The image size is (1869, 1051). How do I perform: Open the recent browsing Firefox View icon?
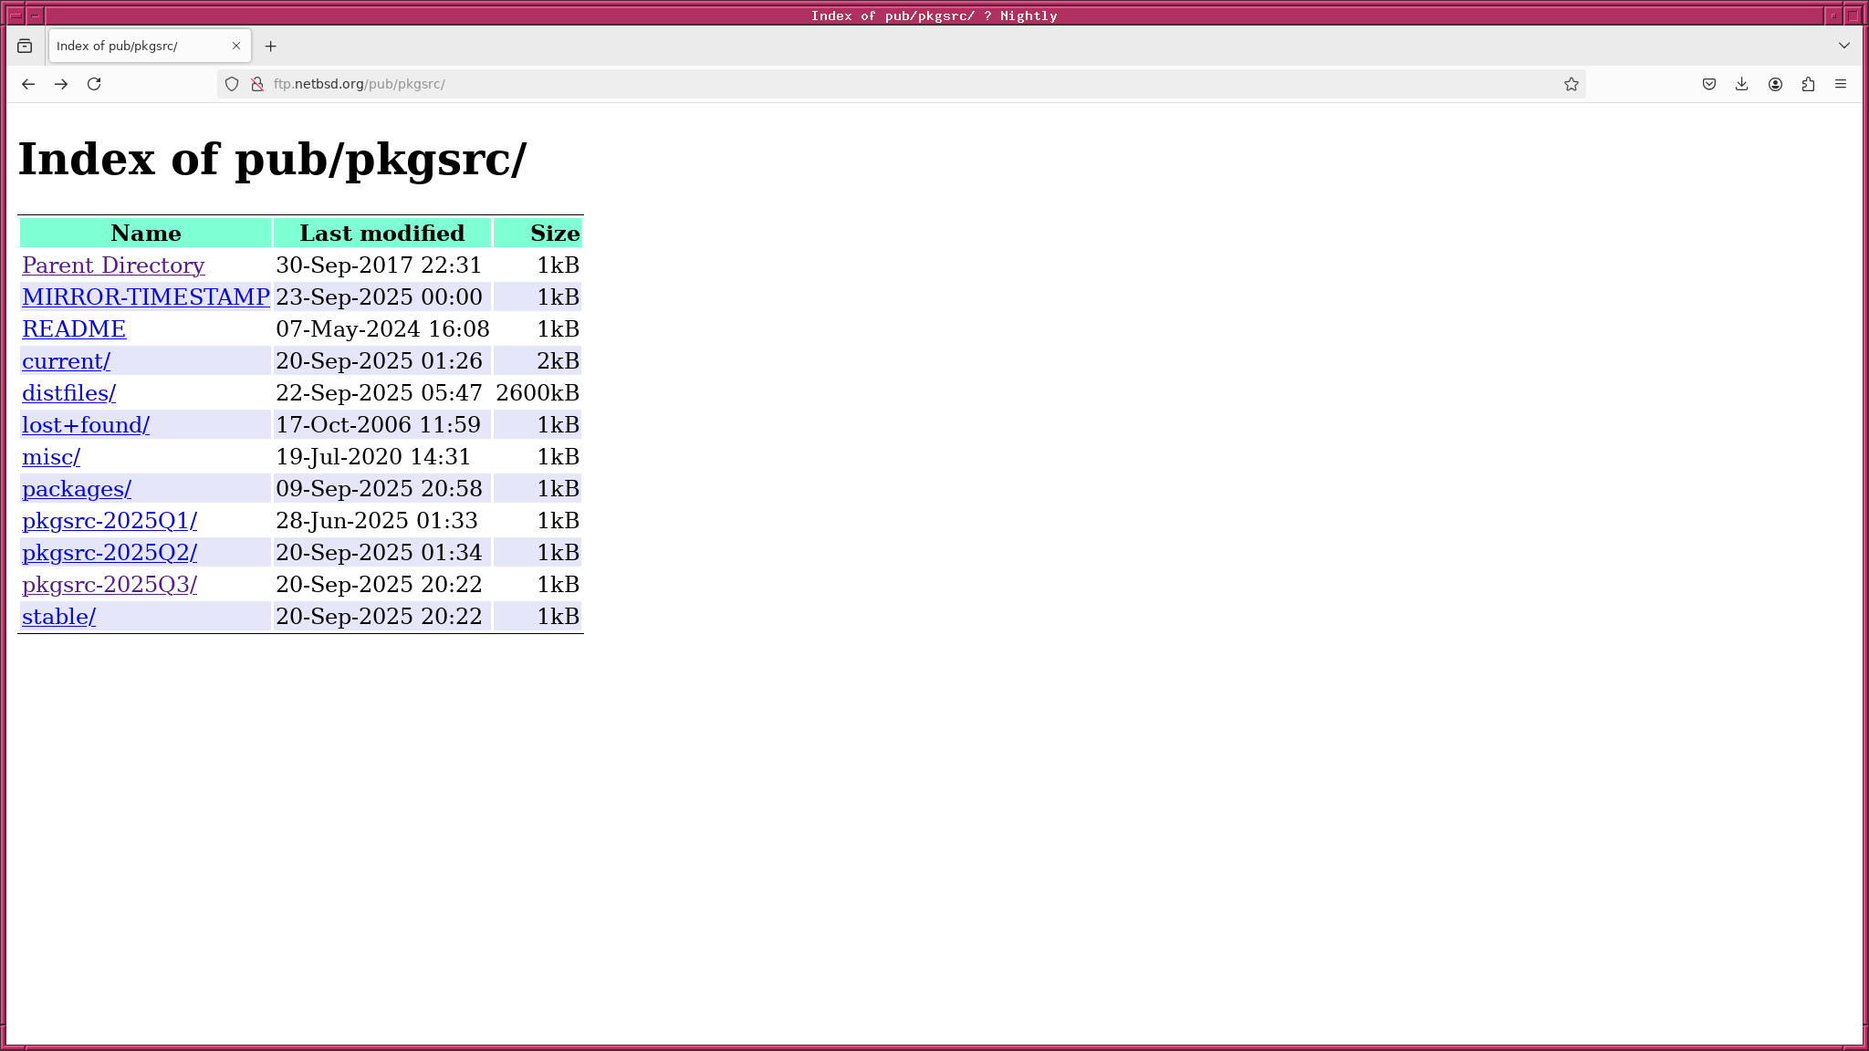tap(25, 46)
